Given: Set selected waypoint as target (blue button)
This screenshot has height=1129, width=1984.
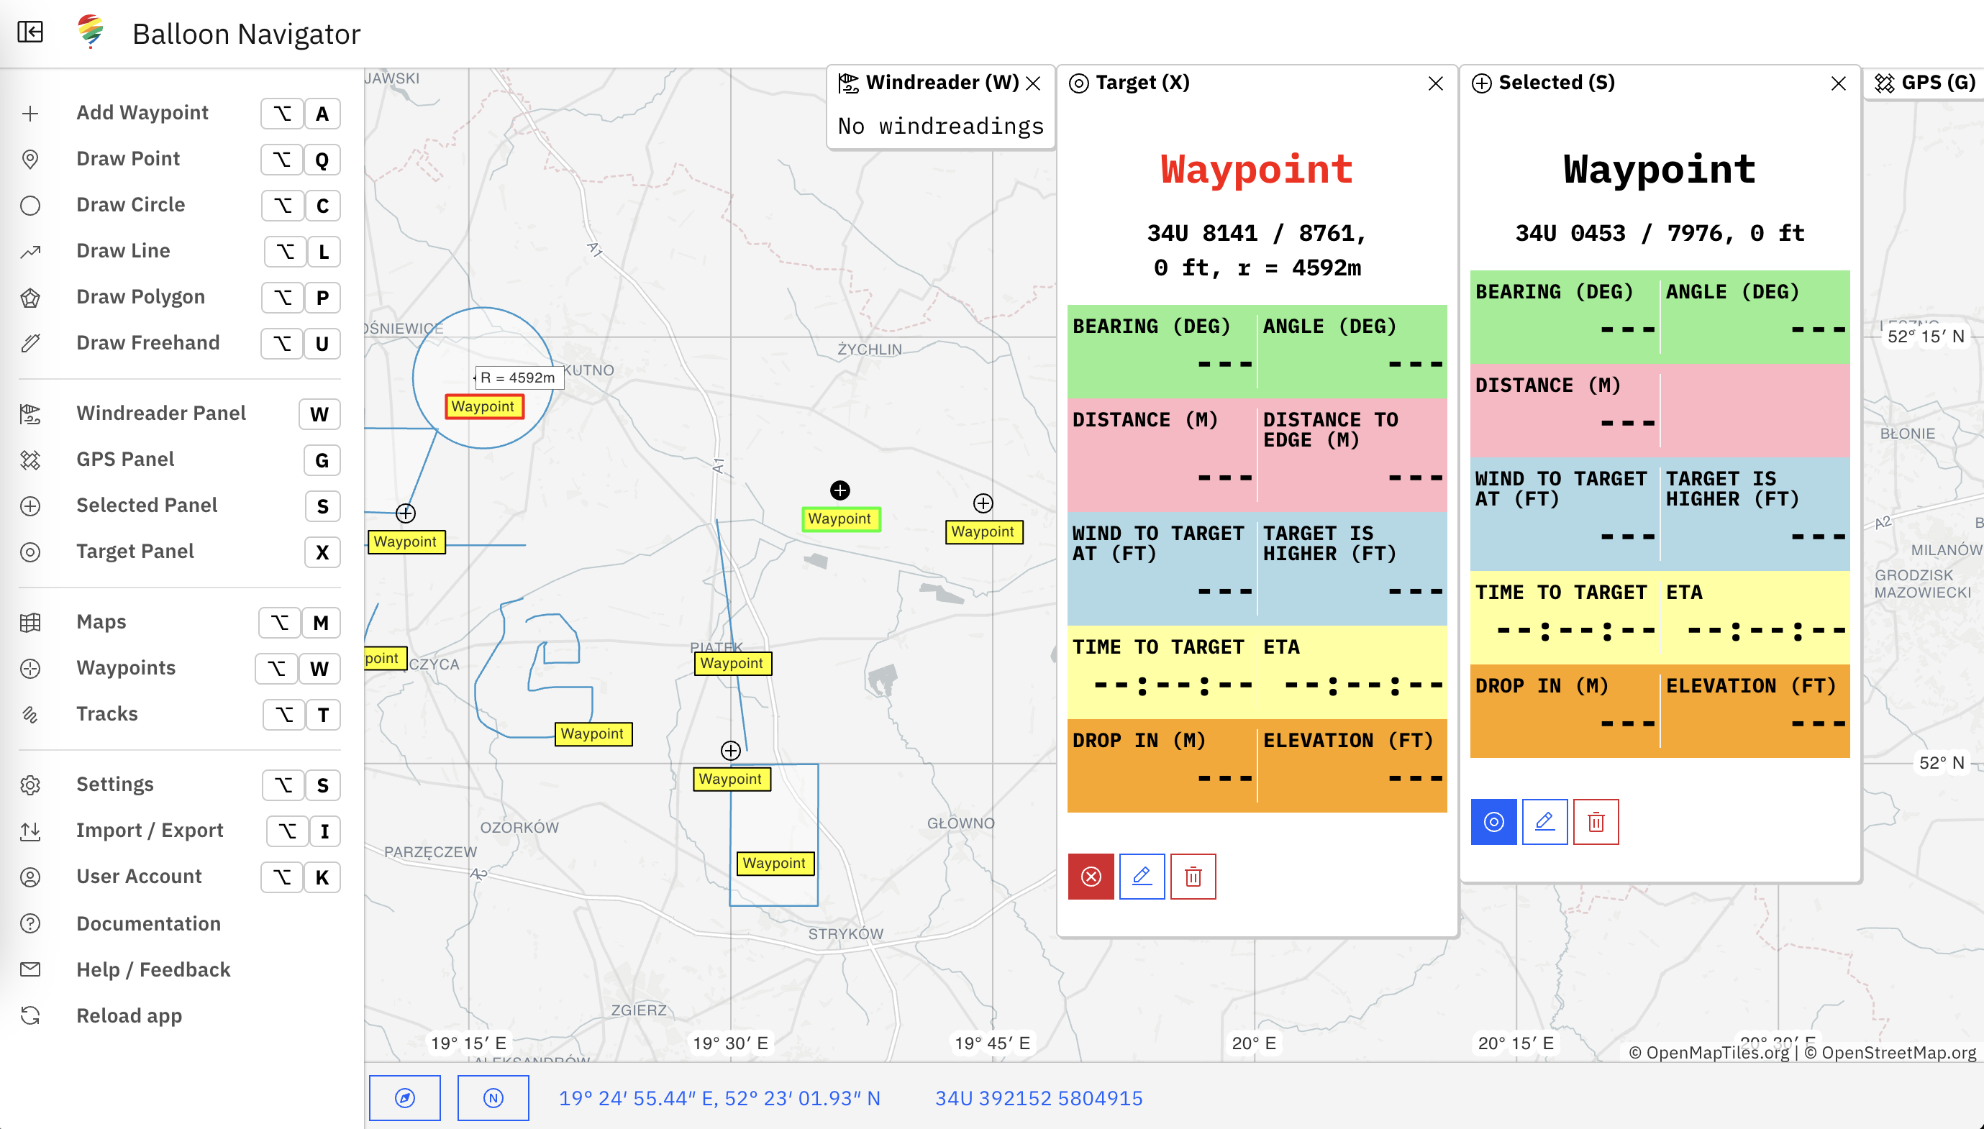Looking at the screenshot, I should 1493,822.
